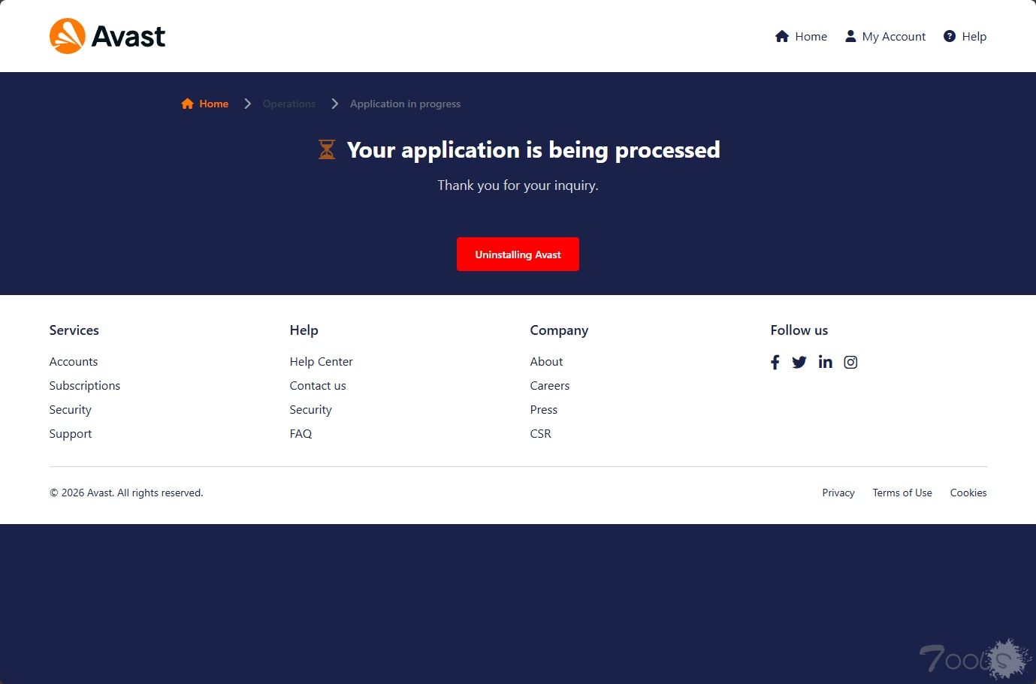The width and height of the screenshot is (1036, 684).
Task: Click the question mark Help icon
Action: pyautogui.click(x=950, y=36)
